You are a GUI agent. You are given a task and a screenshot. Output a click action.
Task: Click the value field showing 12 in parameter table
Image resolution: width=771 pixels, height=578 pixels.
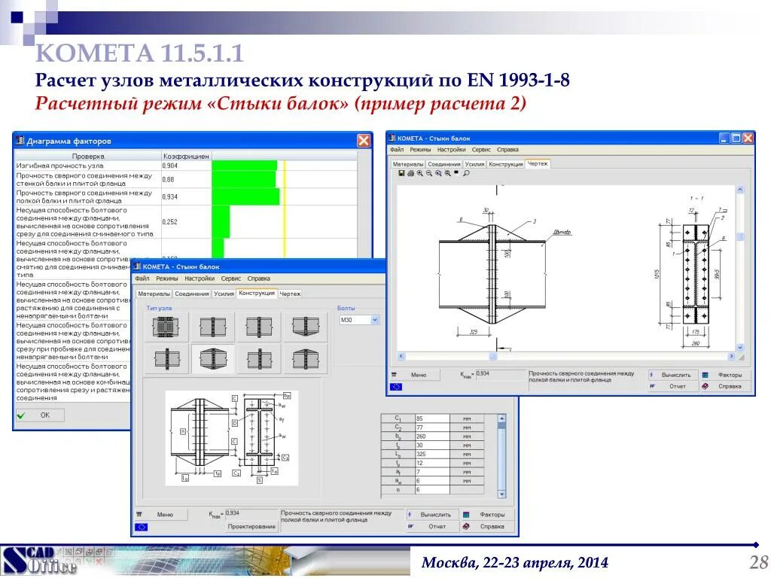tap(432, 463)
